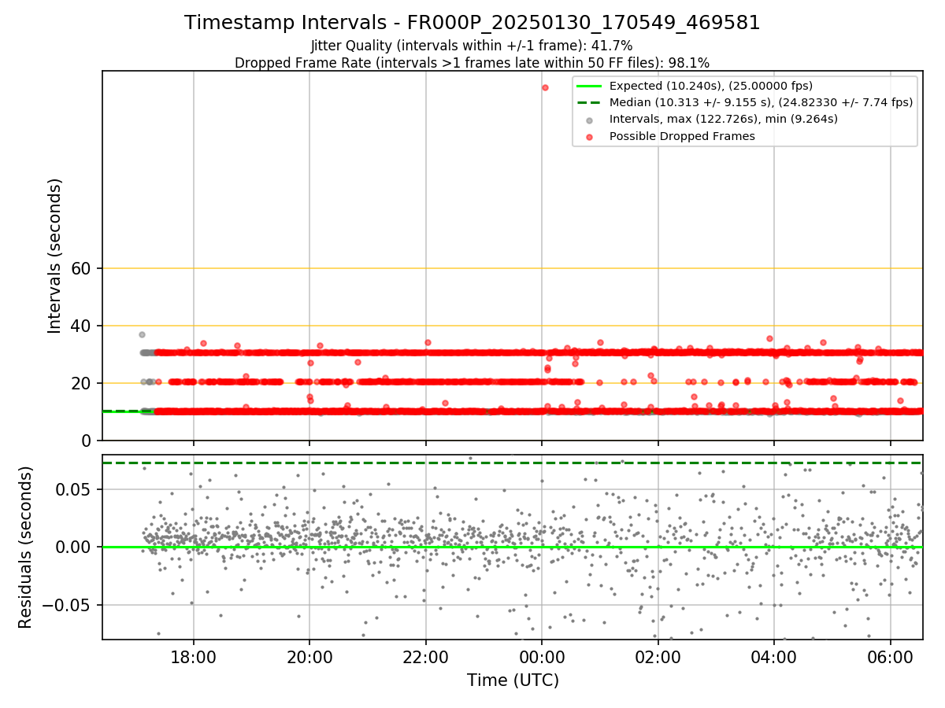Select legend entry 'Intervals, max (122.726s), min (9.264s)'
The width and height of the screenshot is (945, 708).
click(711, 120)
